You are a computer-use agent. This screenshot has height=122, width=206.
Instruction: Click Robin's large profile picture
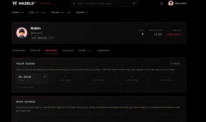pyautogui.click(x=22, y=33)
